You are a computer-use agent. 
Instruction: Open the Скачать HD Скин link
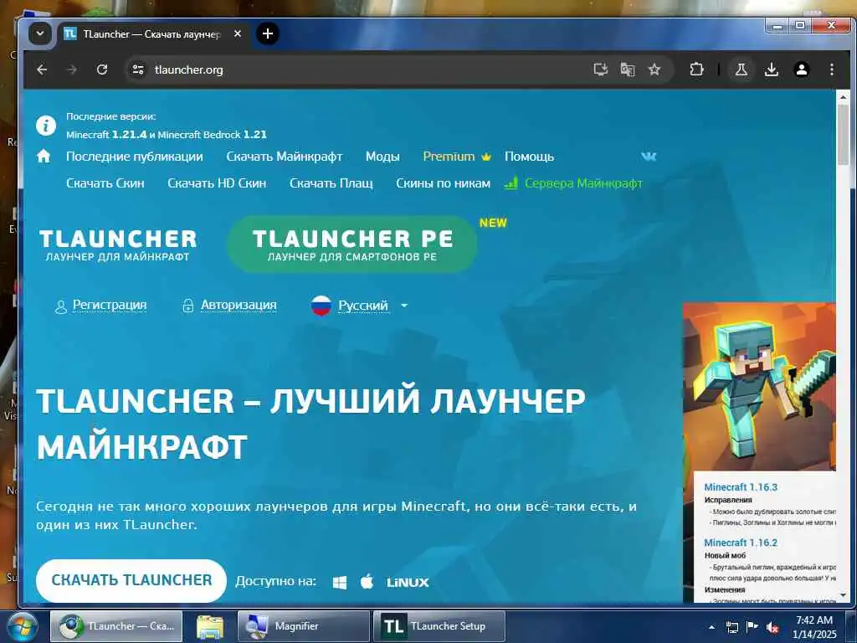(x=217, y=183)
